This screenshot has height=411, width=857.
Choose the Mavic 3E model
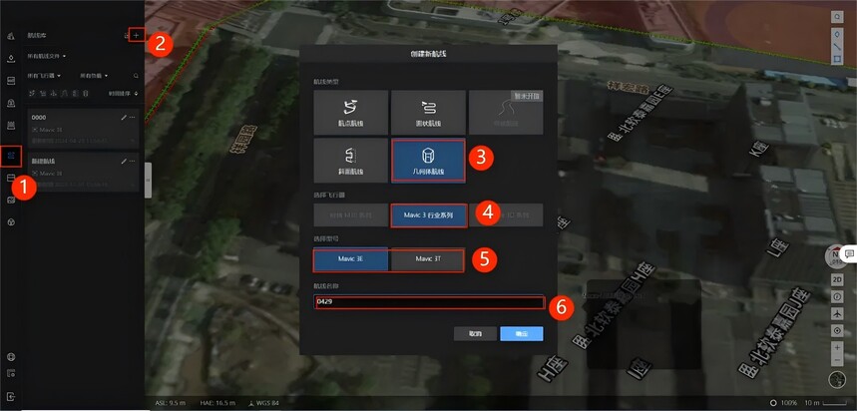click(351, 259)
